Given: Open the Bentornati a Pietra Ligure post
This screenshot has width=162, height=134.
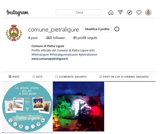Looking at the screenshot, I should coord(27,107).
